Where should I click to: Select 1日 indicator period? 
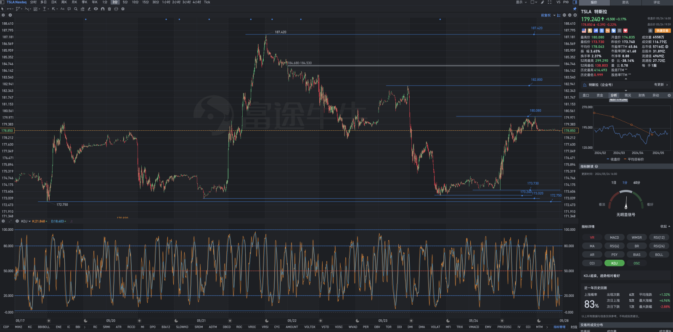[x=614, y=183]
